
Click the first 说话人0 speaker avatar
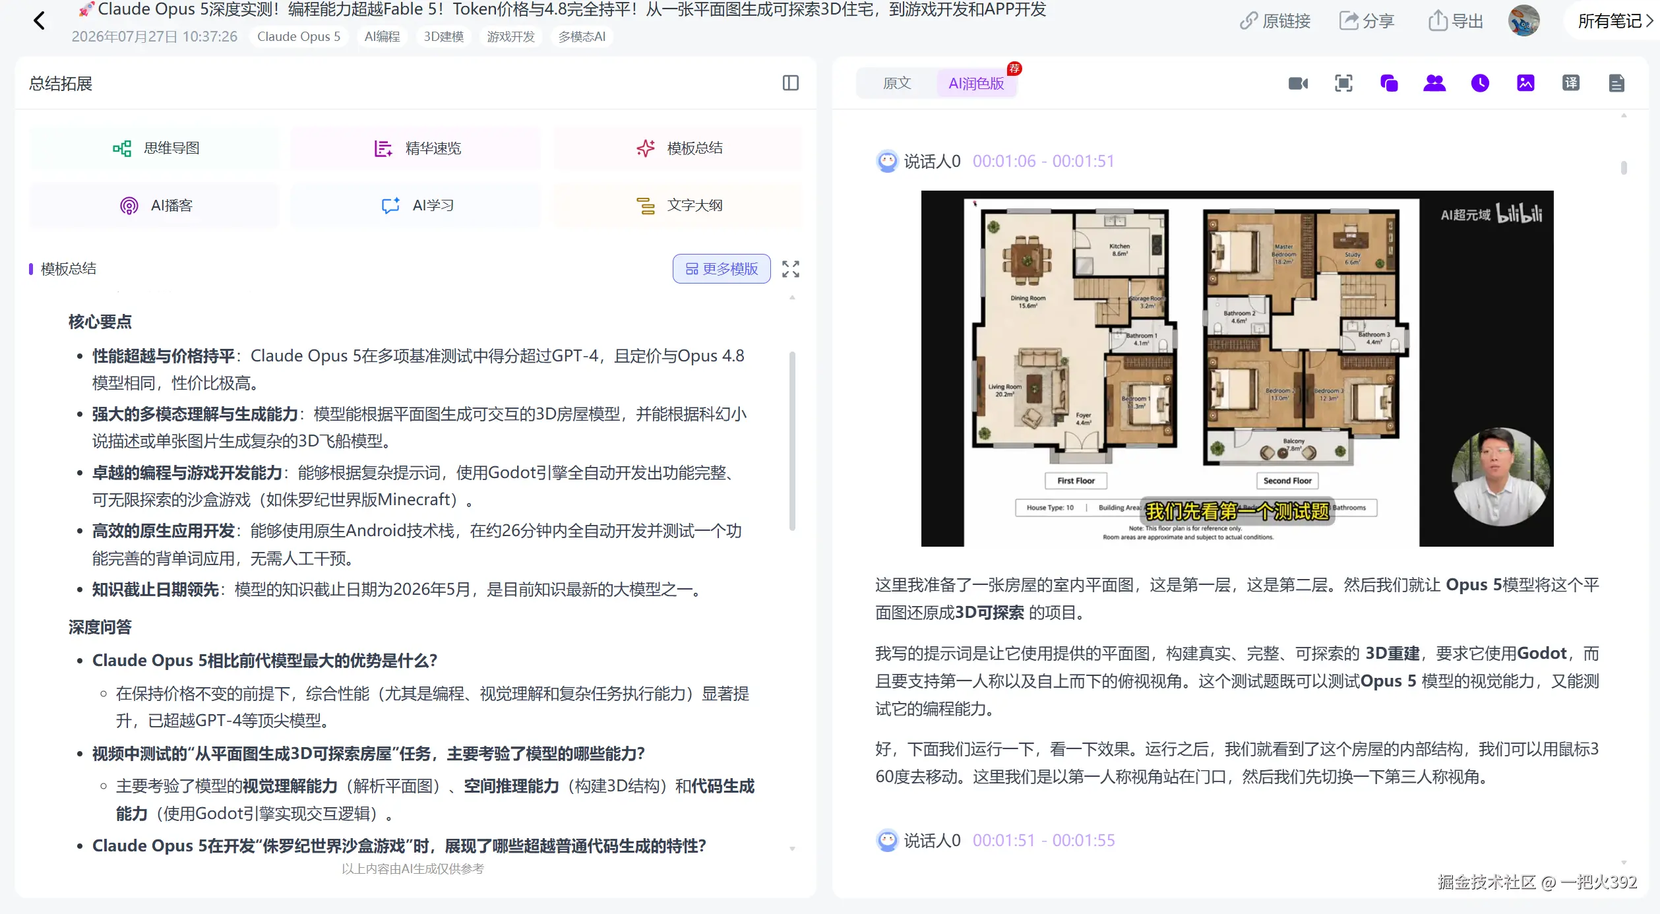887,162
